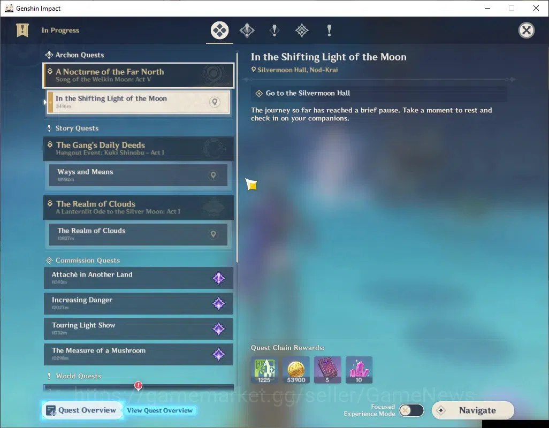Viewport: 549px width, 428px height.
Task: Click the View Quest Overview tooltip
Action: tap(159, 410)
